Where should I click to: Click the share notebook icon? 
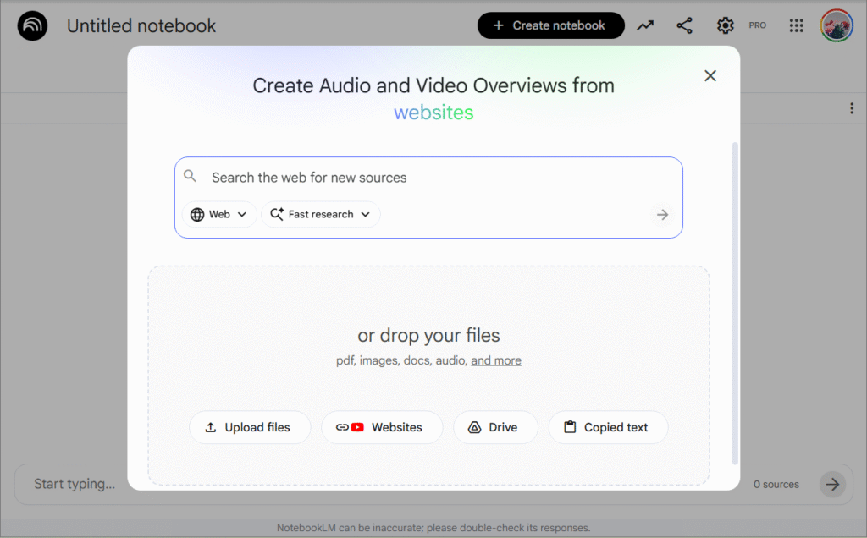[x=684, y=25]
